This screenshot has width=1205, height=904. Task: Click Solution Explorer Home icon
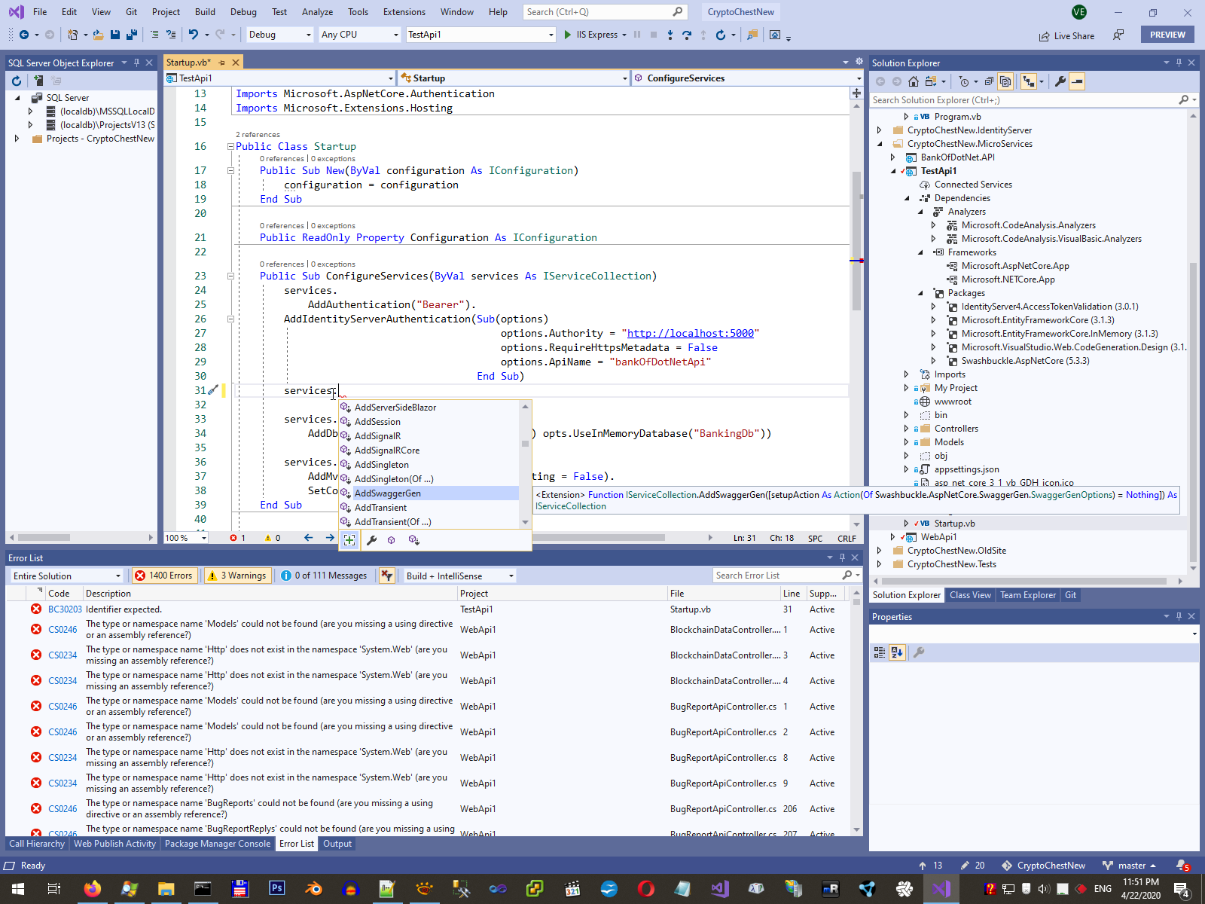[x=914, y=81]
